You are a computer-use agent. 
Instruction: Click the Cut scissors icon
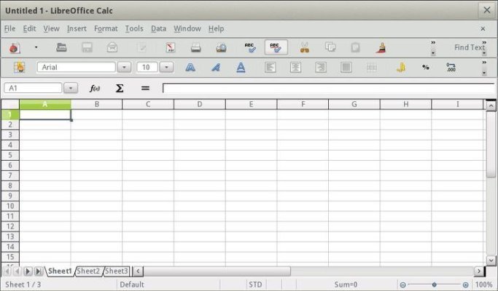tap(304, 47)
